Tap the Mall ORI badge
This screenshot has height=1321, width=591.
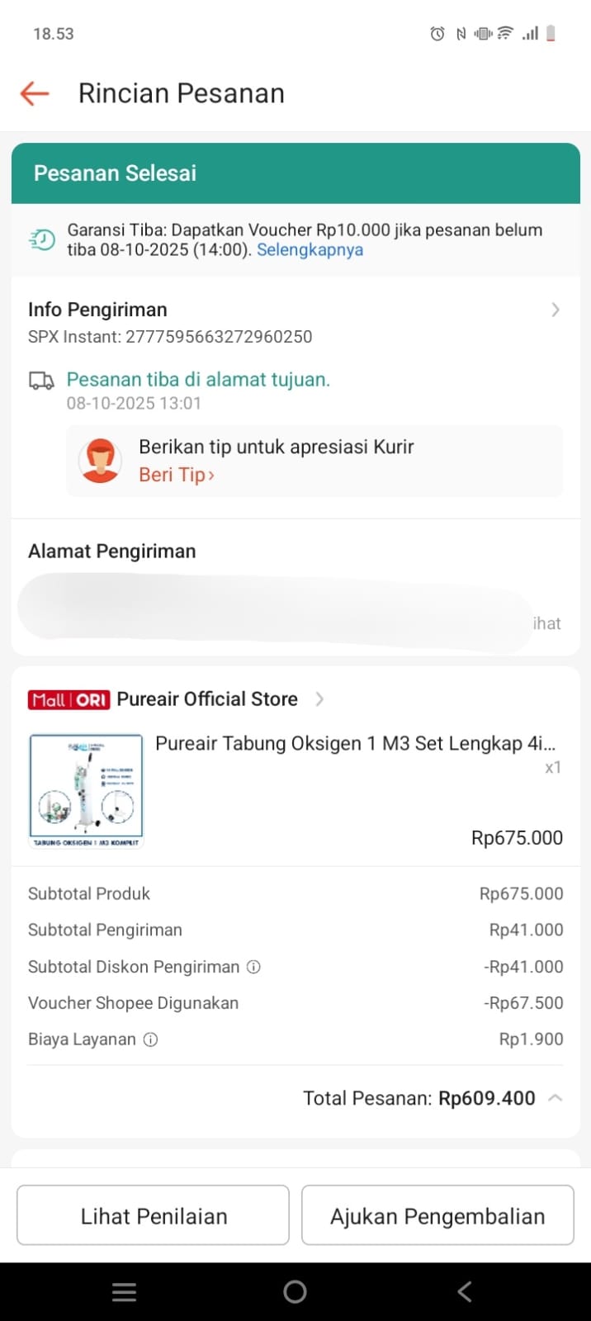point(69,699)
